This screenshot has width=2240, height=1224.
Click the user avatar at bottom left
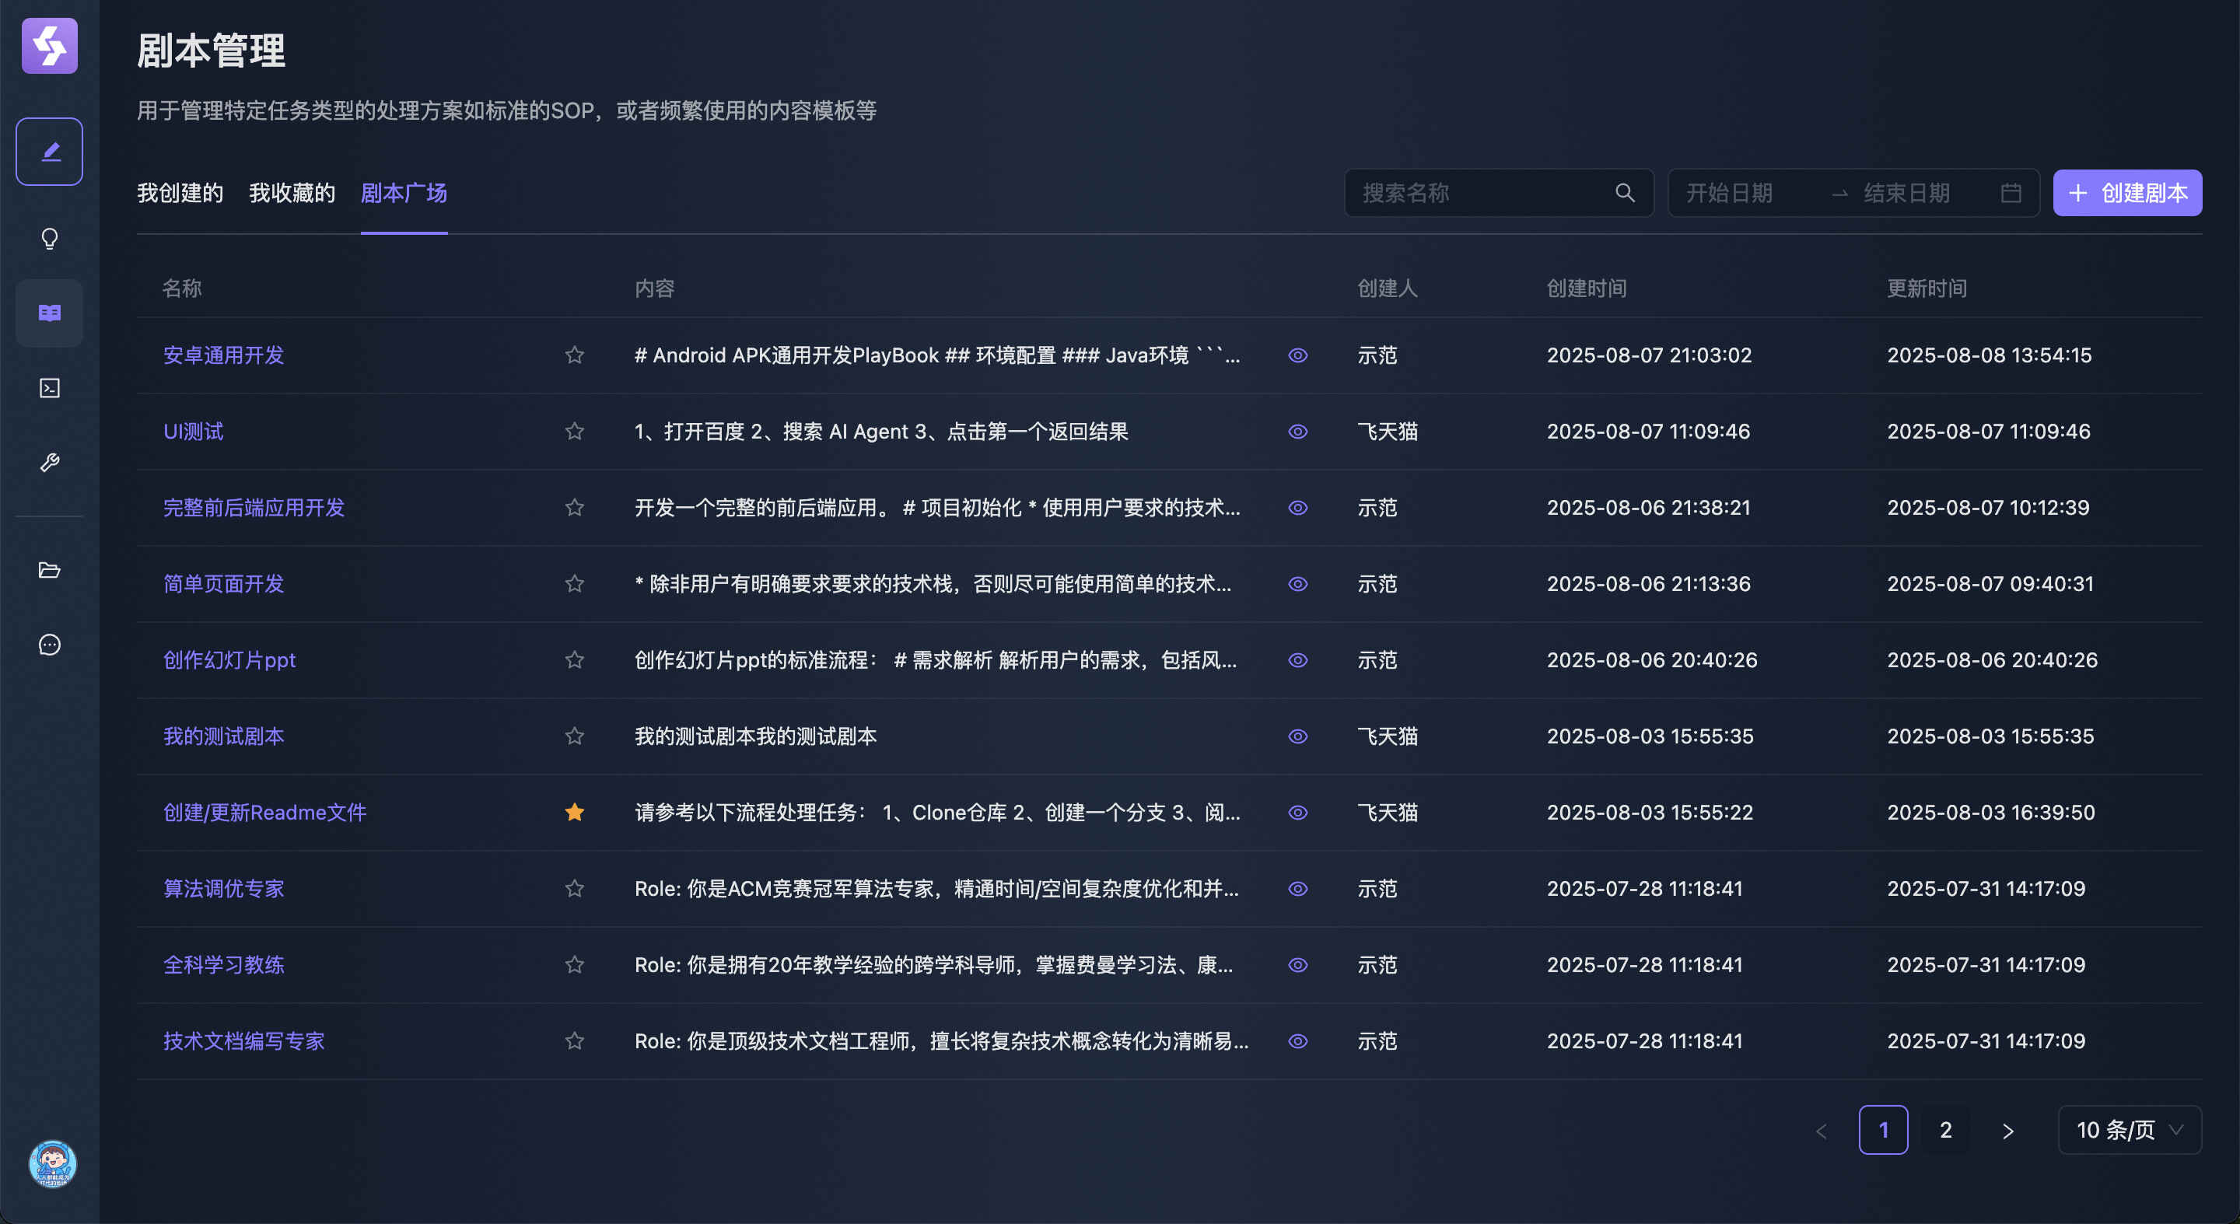(x=52, y=1163)
